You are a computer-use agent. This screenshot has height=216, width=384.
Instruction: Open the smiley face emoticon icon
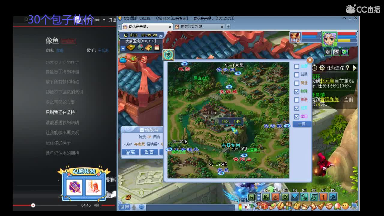click(x=346, y=206)
